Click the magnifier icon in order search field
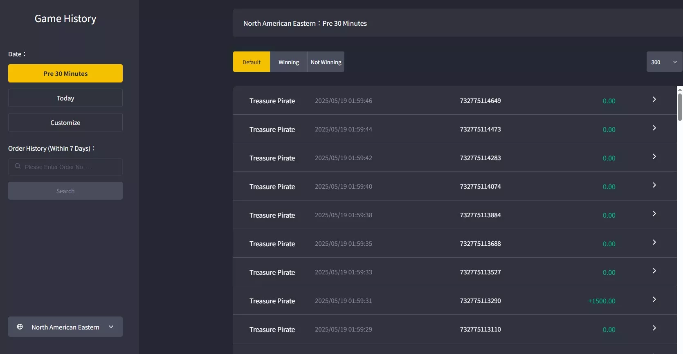This screenshot has height=354, width=683. [18, 166]
